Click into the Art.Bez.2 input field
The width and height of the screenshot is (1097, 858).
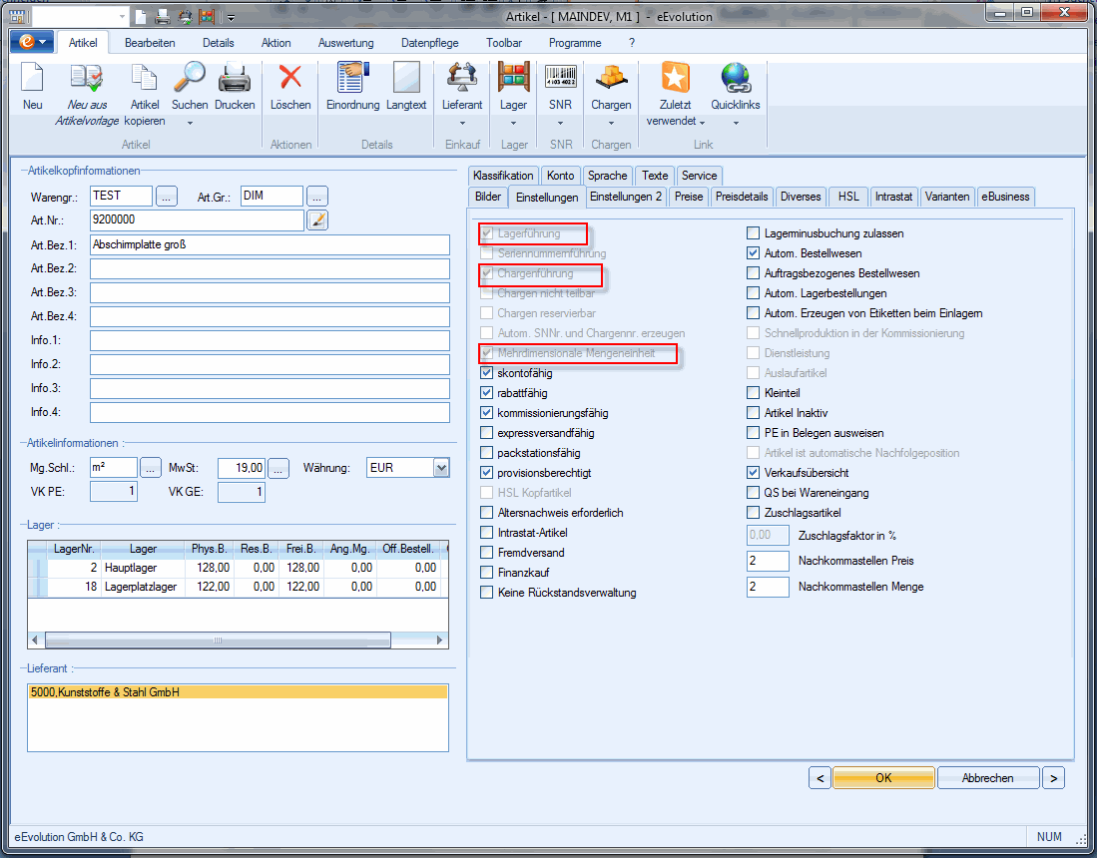270,269
